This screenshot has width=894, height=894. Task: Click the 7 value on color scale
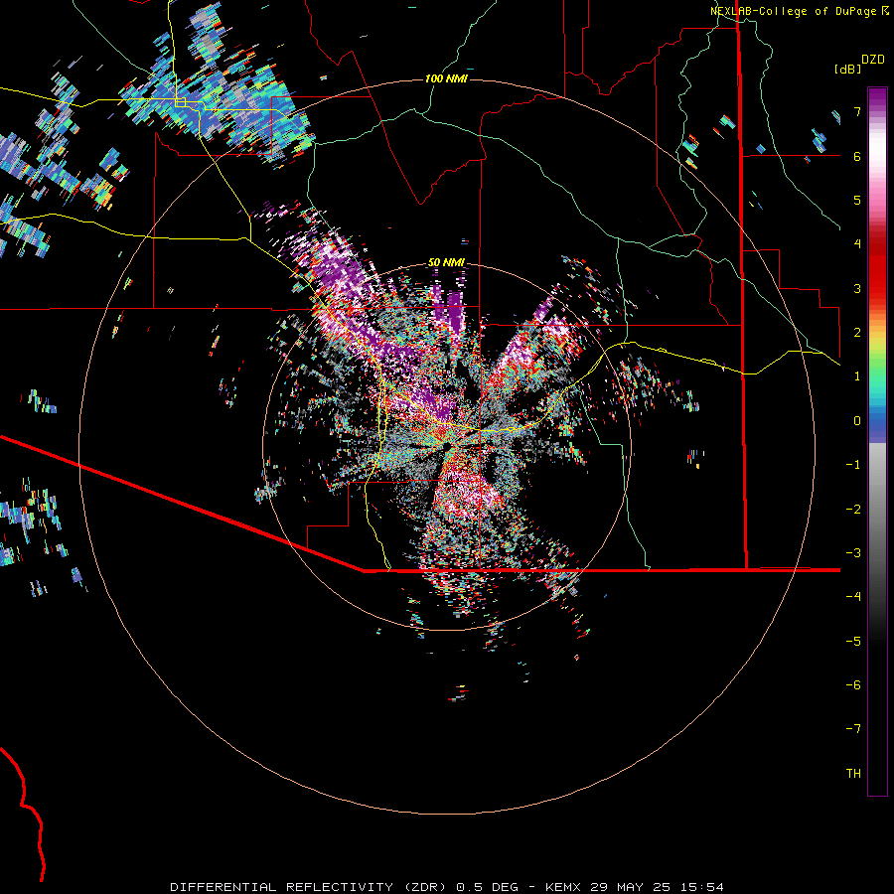(857, 111)
